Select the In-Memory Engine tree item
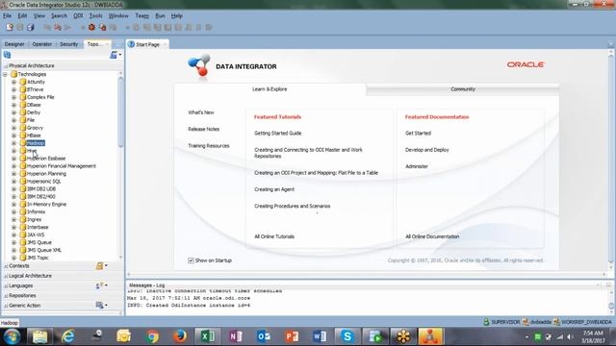The image size is (616, 346). click(x=46, y=204)
